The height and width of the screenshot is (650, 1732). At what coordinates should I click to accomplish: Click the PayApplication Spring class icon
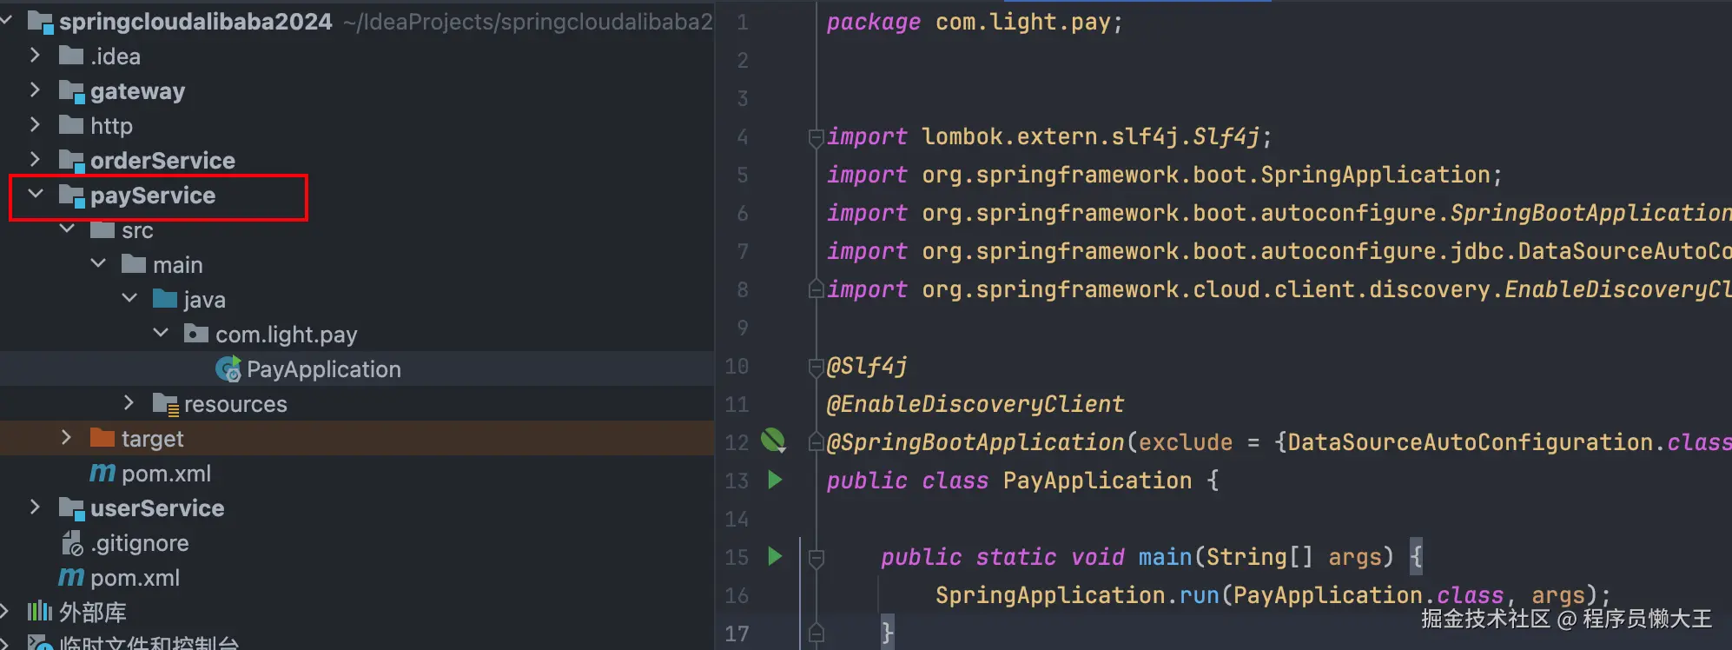(x=228, y=370)
